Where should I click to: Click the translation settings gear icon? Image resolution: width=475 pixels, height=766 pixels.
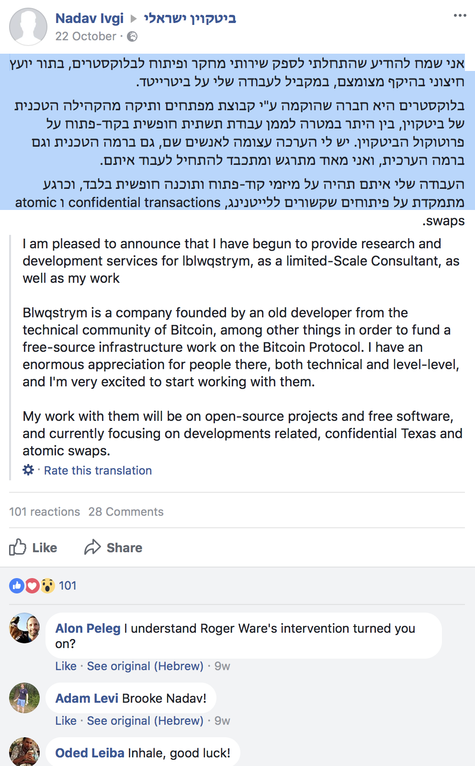pyautogui.click(x=28, y=470)
